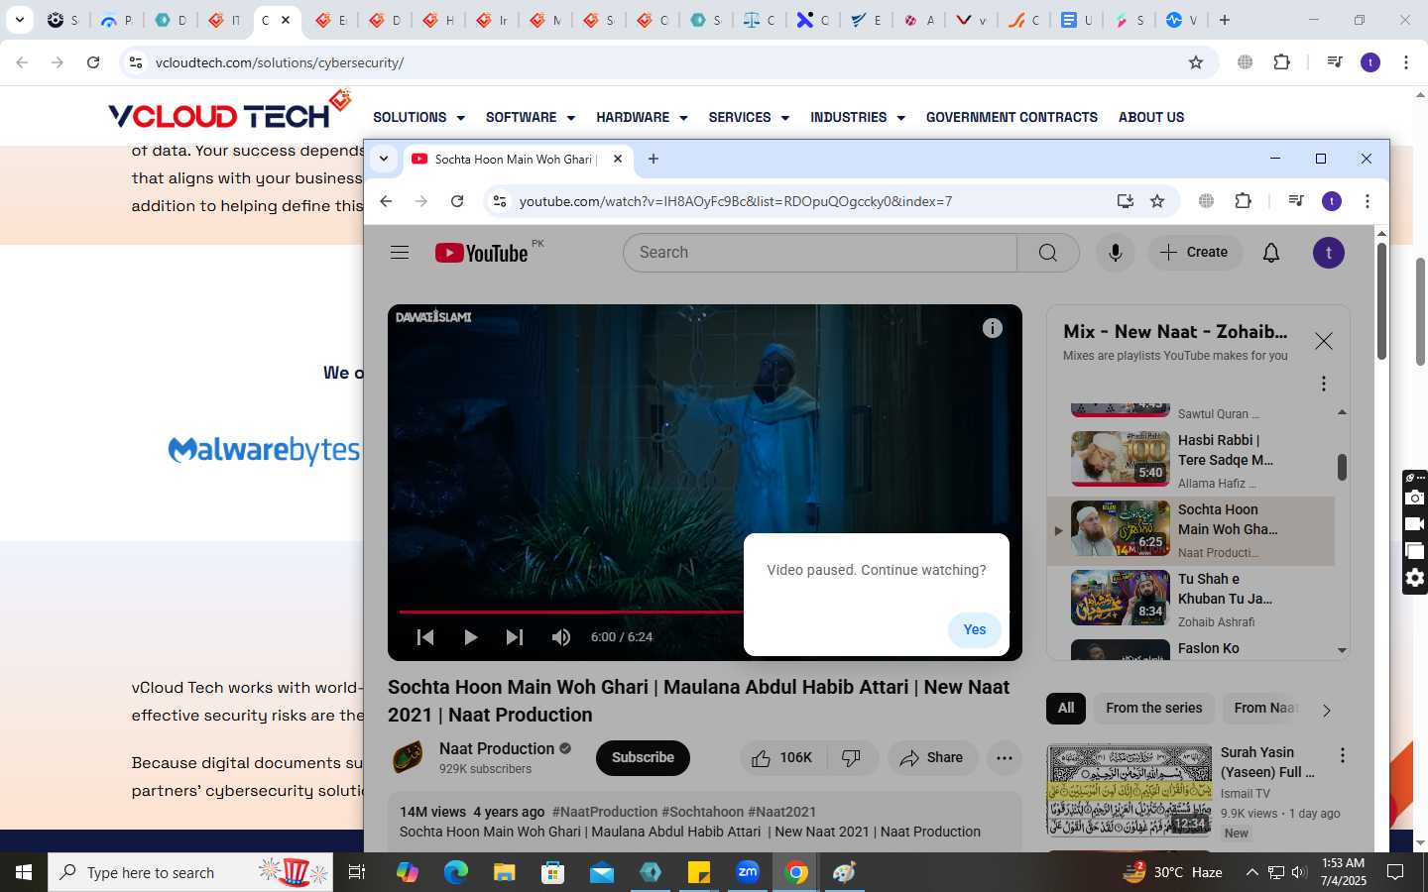Click the YouTube search input field
1428x892 pixels.
(x=820, y=253)
